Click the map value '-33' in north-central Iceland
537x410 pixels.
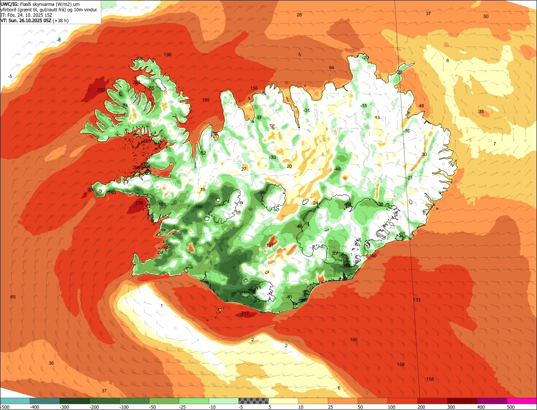coord(273,158)
